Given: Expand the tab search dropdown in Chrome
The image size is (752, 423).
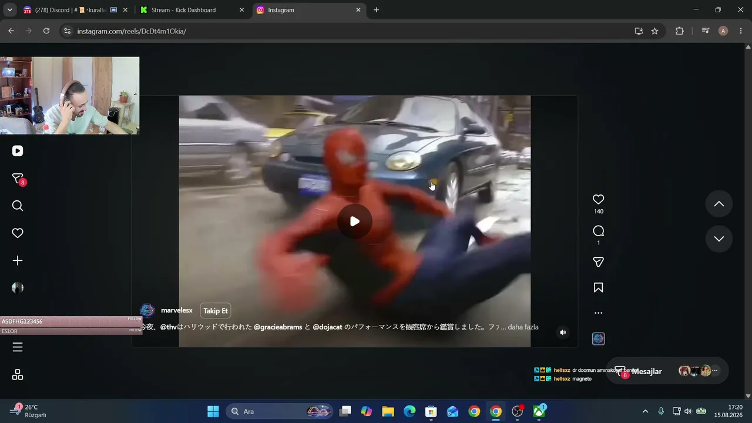Looking at the screenshot, I should pyautogui.click(x=9, y=10).
